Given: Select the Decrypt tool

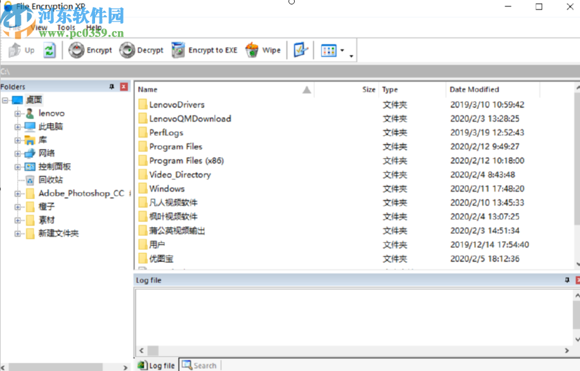Looking at the screenshot, I should click(141, 50).
